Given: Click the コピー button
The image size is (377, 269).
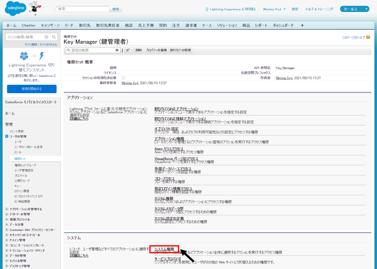Looking at the screenshot, I should tap(128, 50).
